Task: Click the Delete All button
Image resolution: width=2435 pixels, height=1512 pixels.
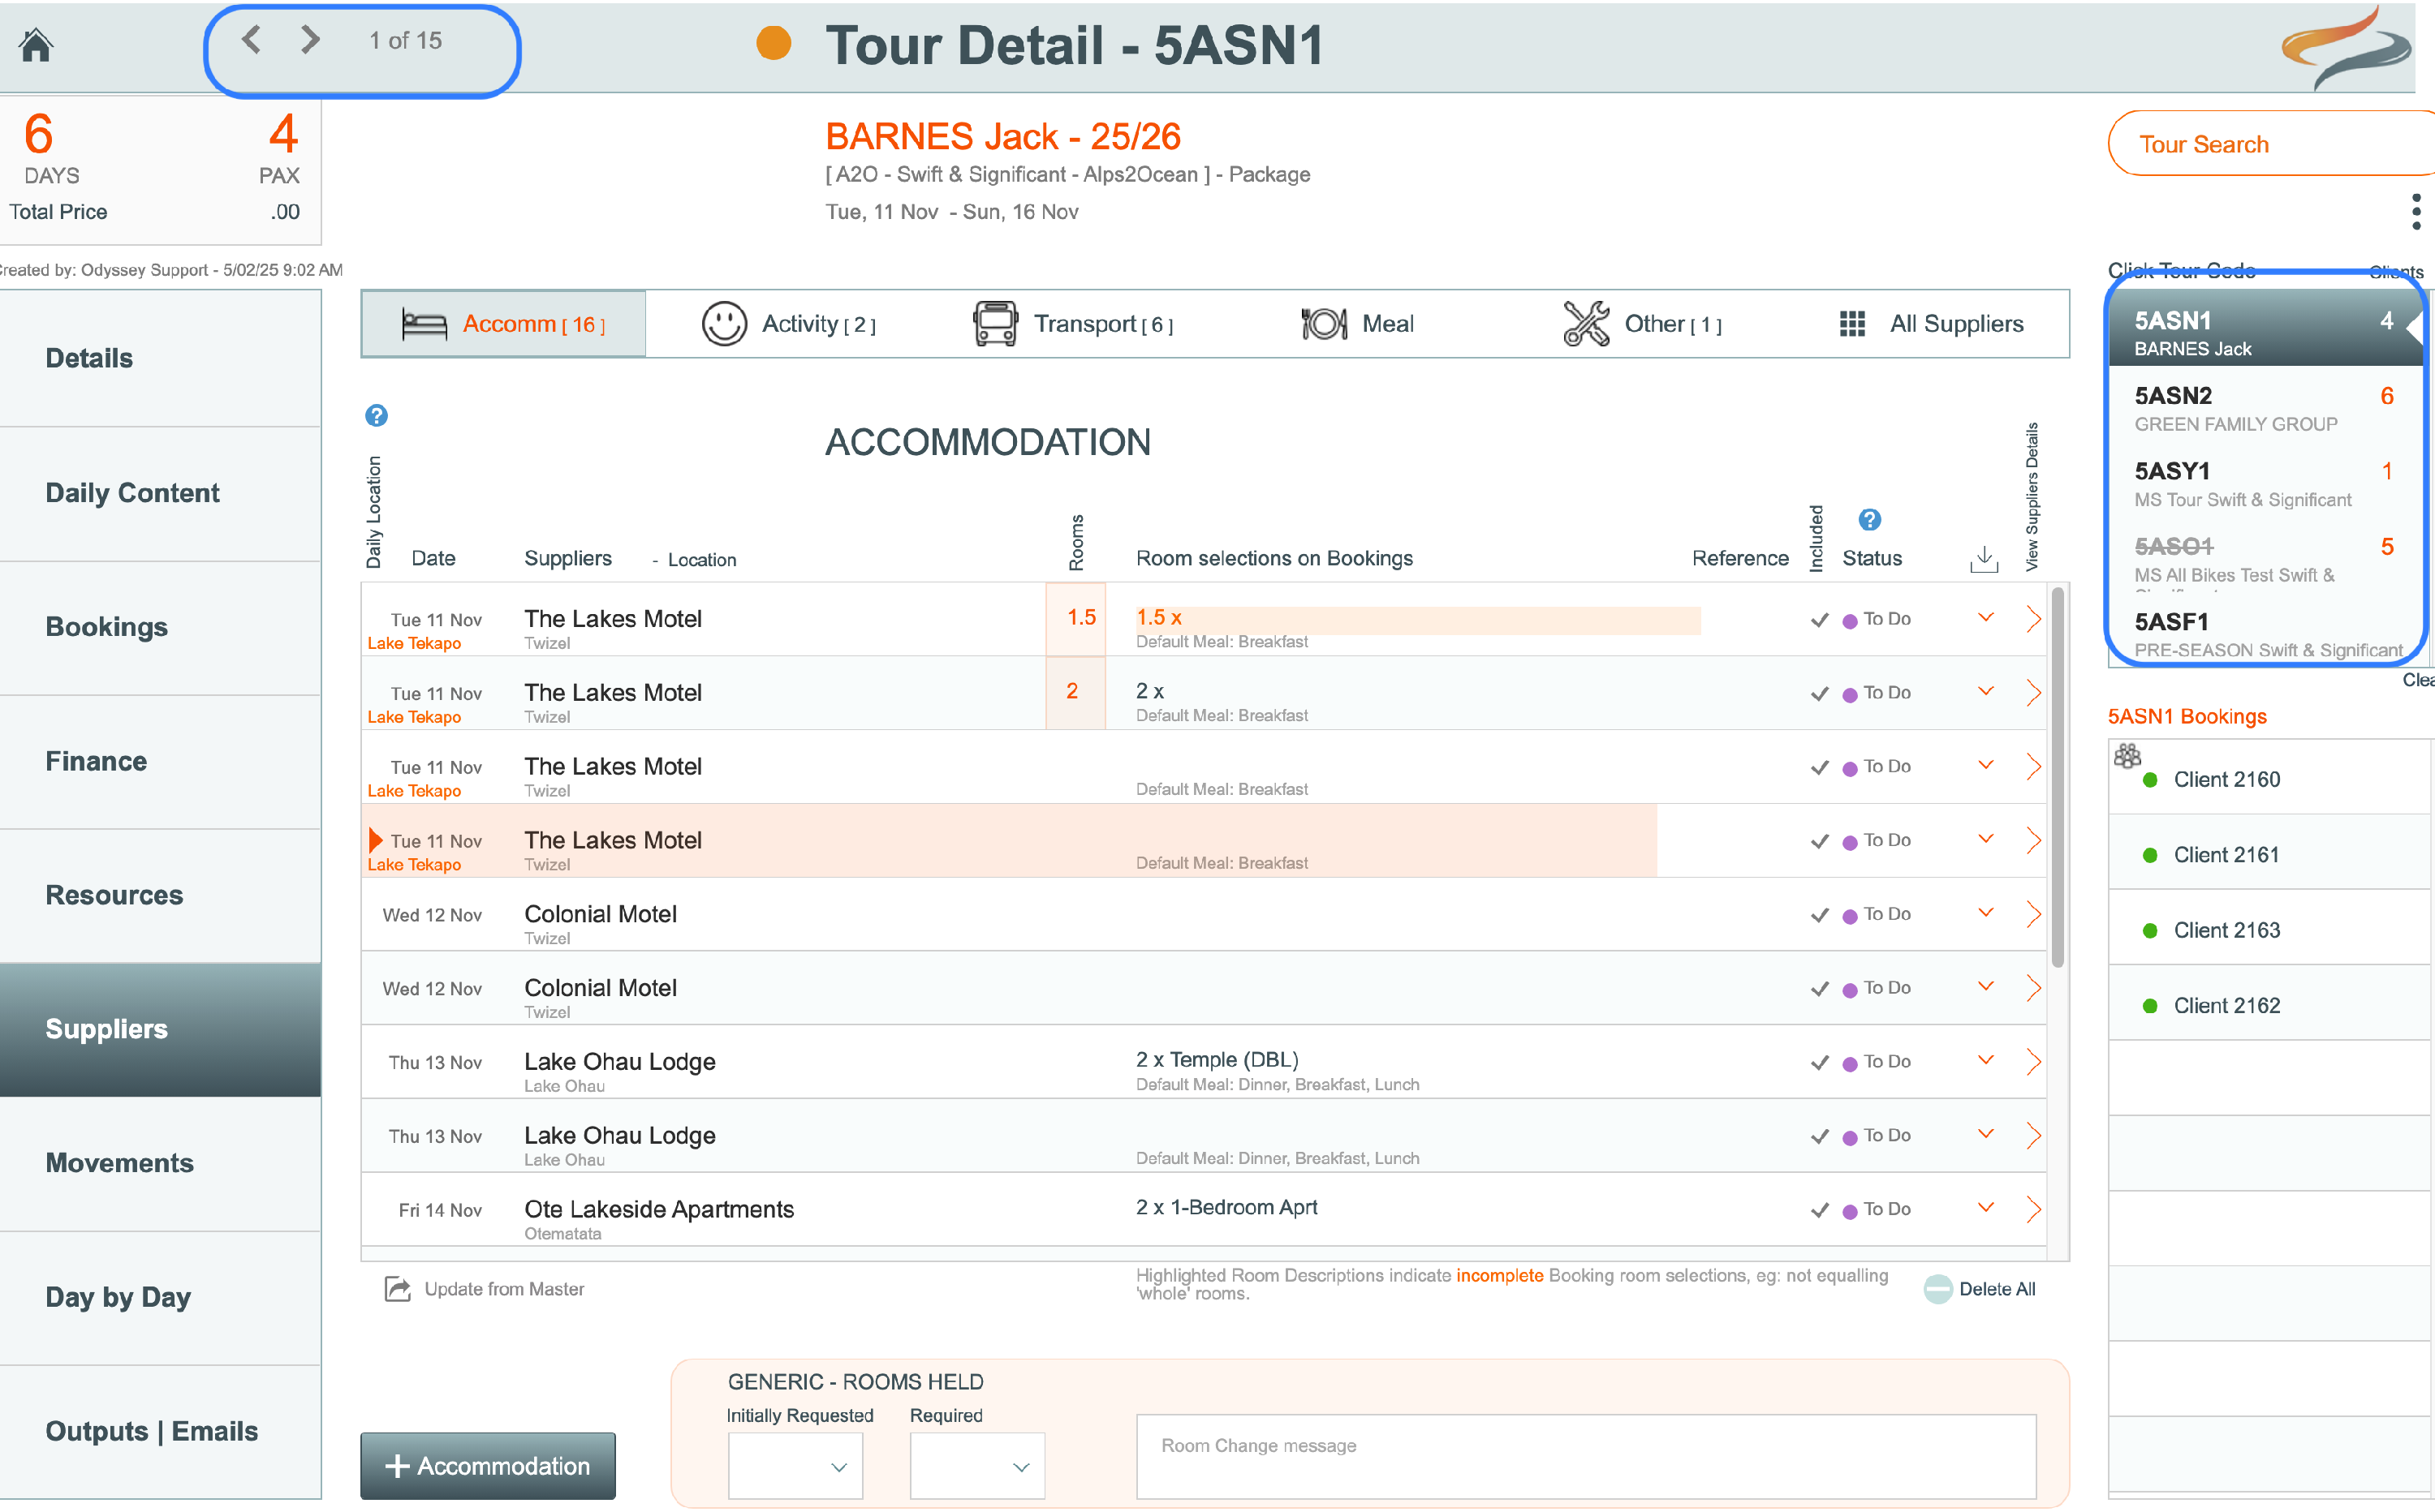Action: [x=1980, y=1288]
